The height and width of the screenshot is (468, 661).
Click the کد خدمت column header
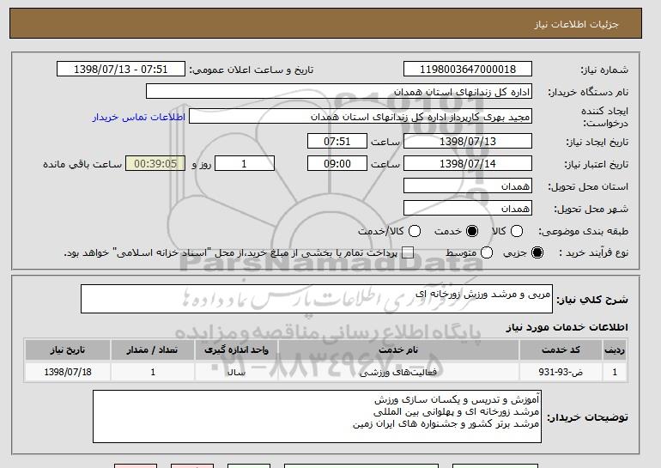(x=561, y=350)
